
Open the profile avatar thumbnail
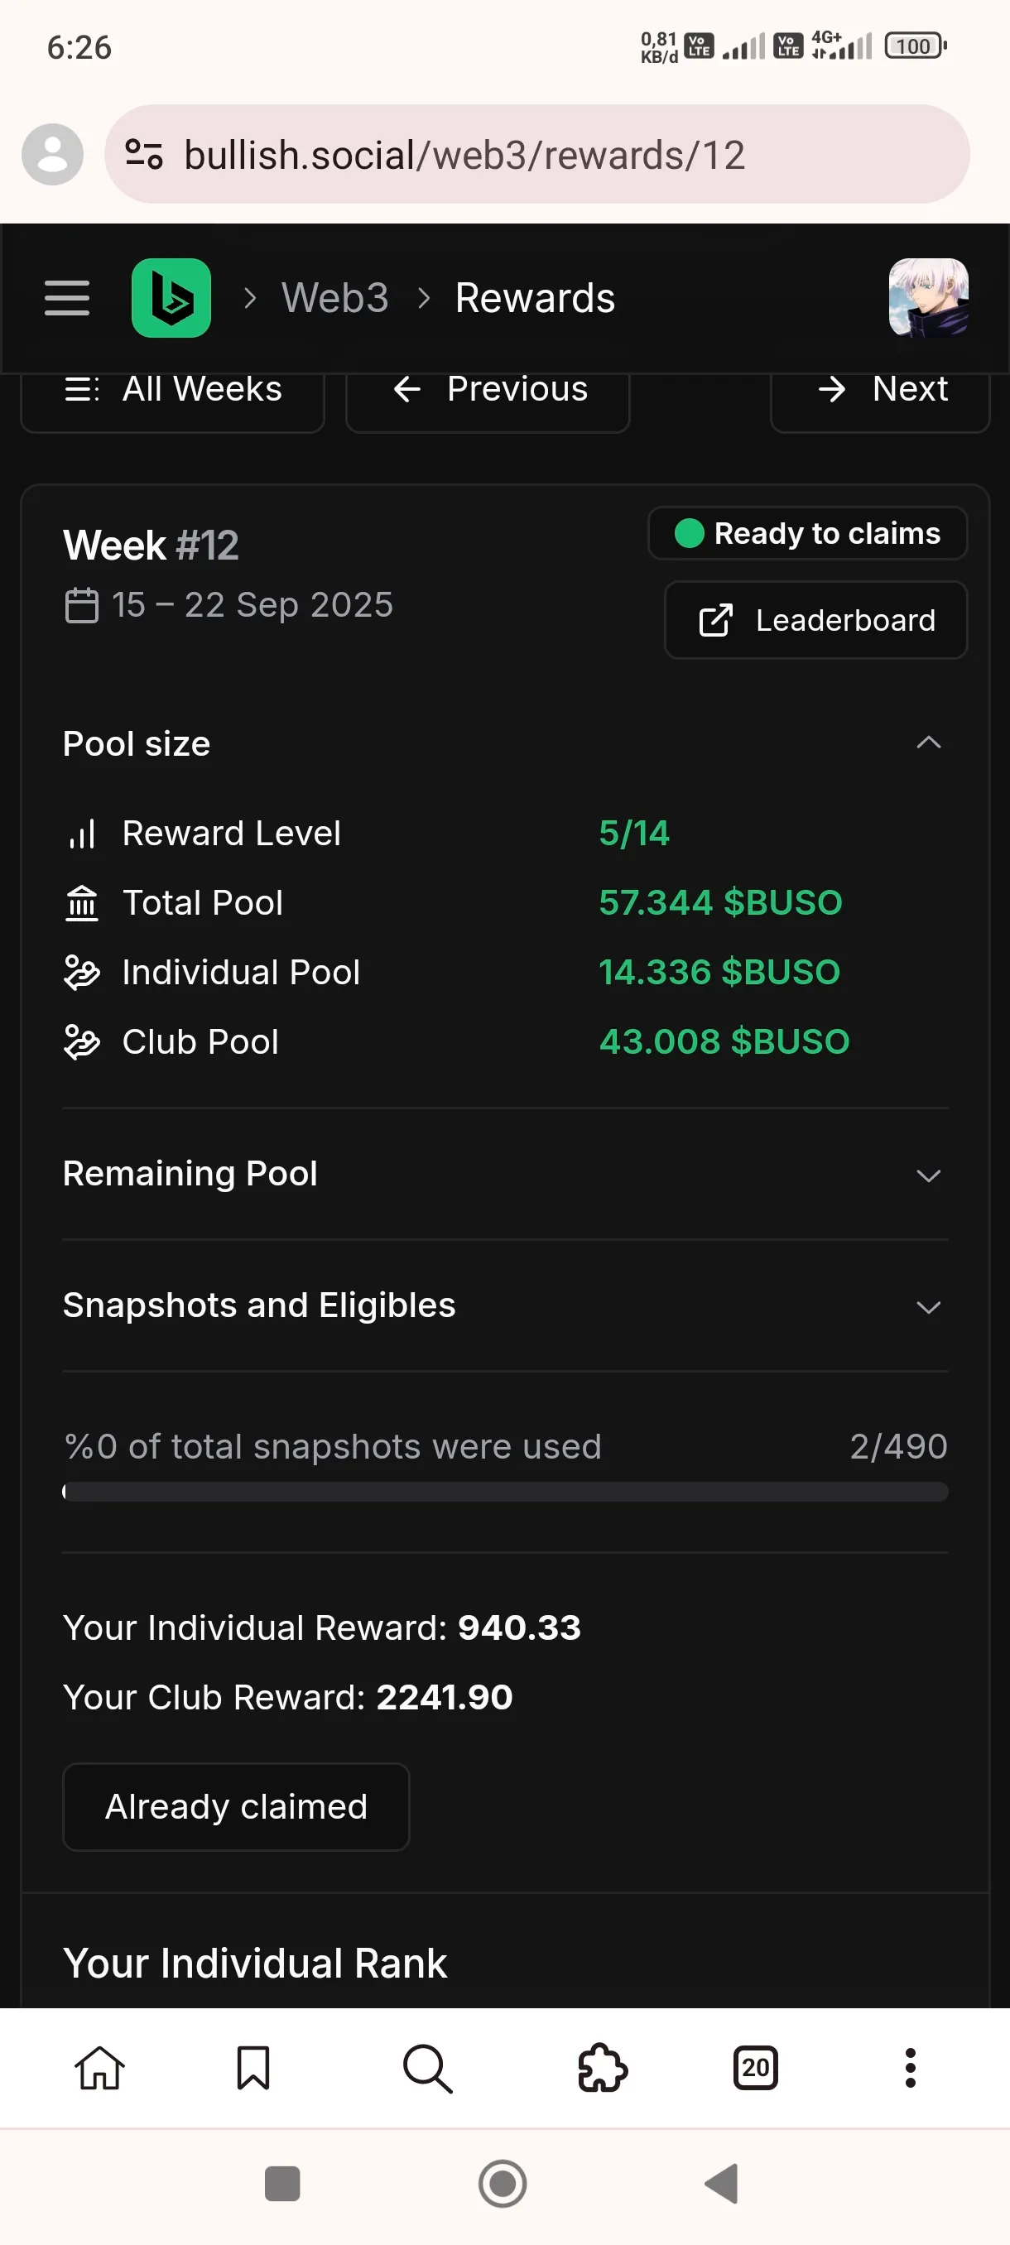928,297
